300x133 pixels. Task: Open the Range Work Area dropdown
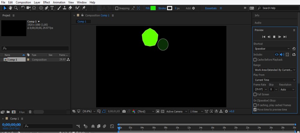coord(275,70)
